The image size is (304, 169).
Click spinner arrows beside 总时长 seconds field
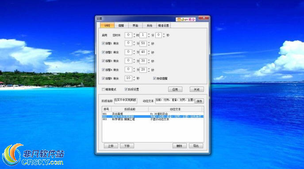click(x=164, y=35)
